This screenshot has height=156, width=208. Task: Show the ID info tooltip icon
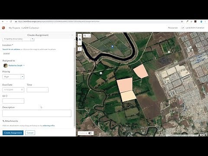pos(6,96)
